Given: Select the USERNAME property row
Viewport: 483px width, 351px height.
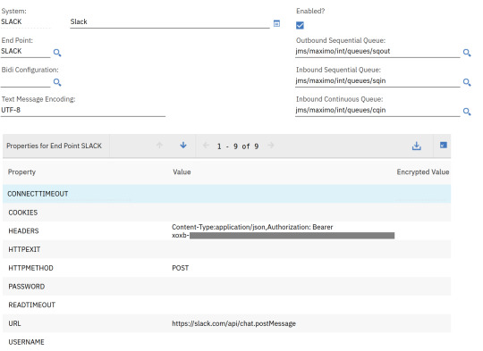Looking at the screenshot, I should click(x=226, y=342).
